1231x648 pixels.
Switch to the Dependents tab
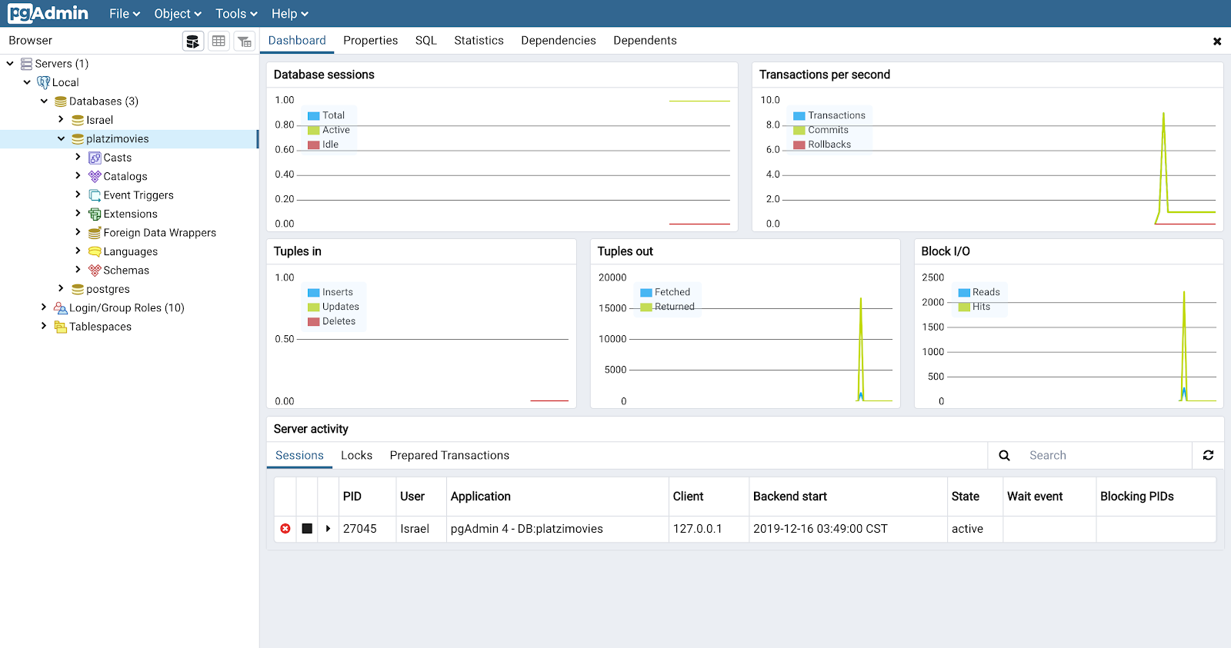645,41
